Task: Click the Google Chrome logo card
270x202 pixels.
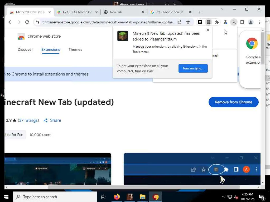Action: (x=252, y=43)
